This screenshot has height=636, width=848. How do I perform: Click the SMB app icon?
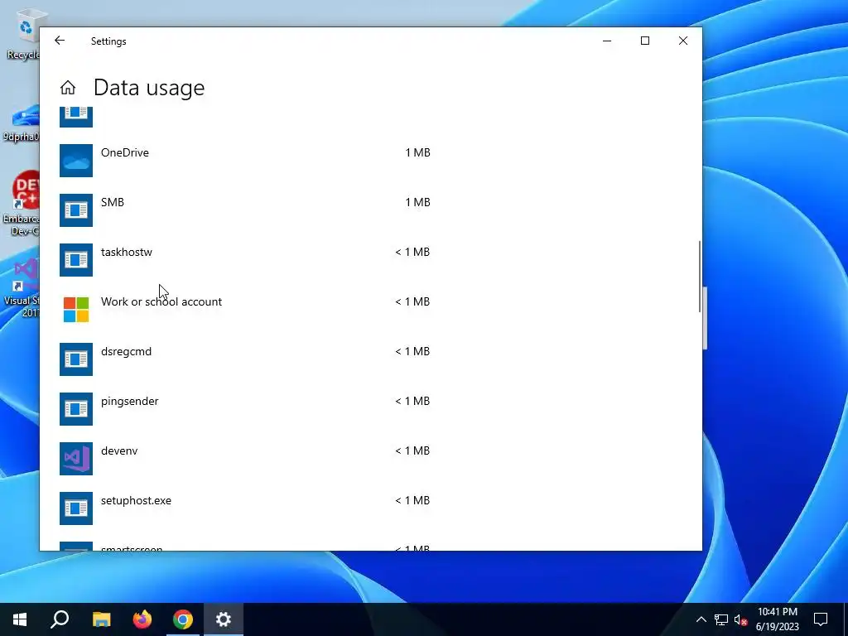coord(76,210)
